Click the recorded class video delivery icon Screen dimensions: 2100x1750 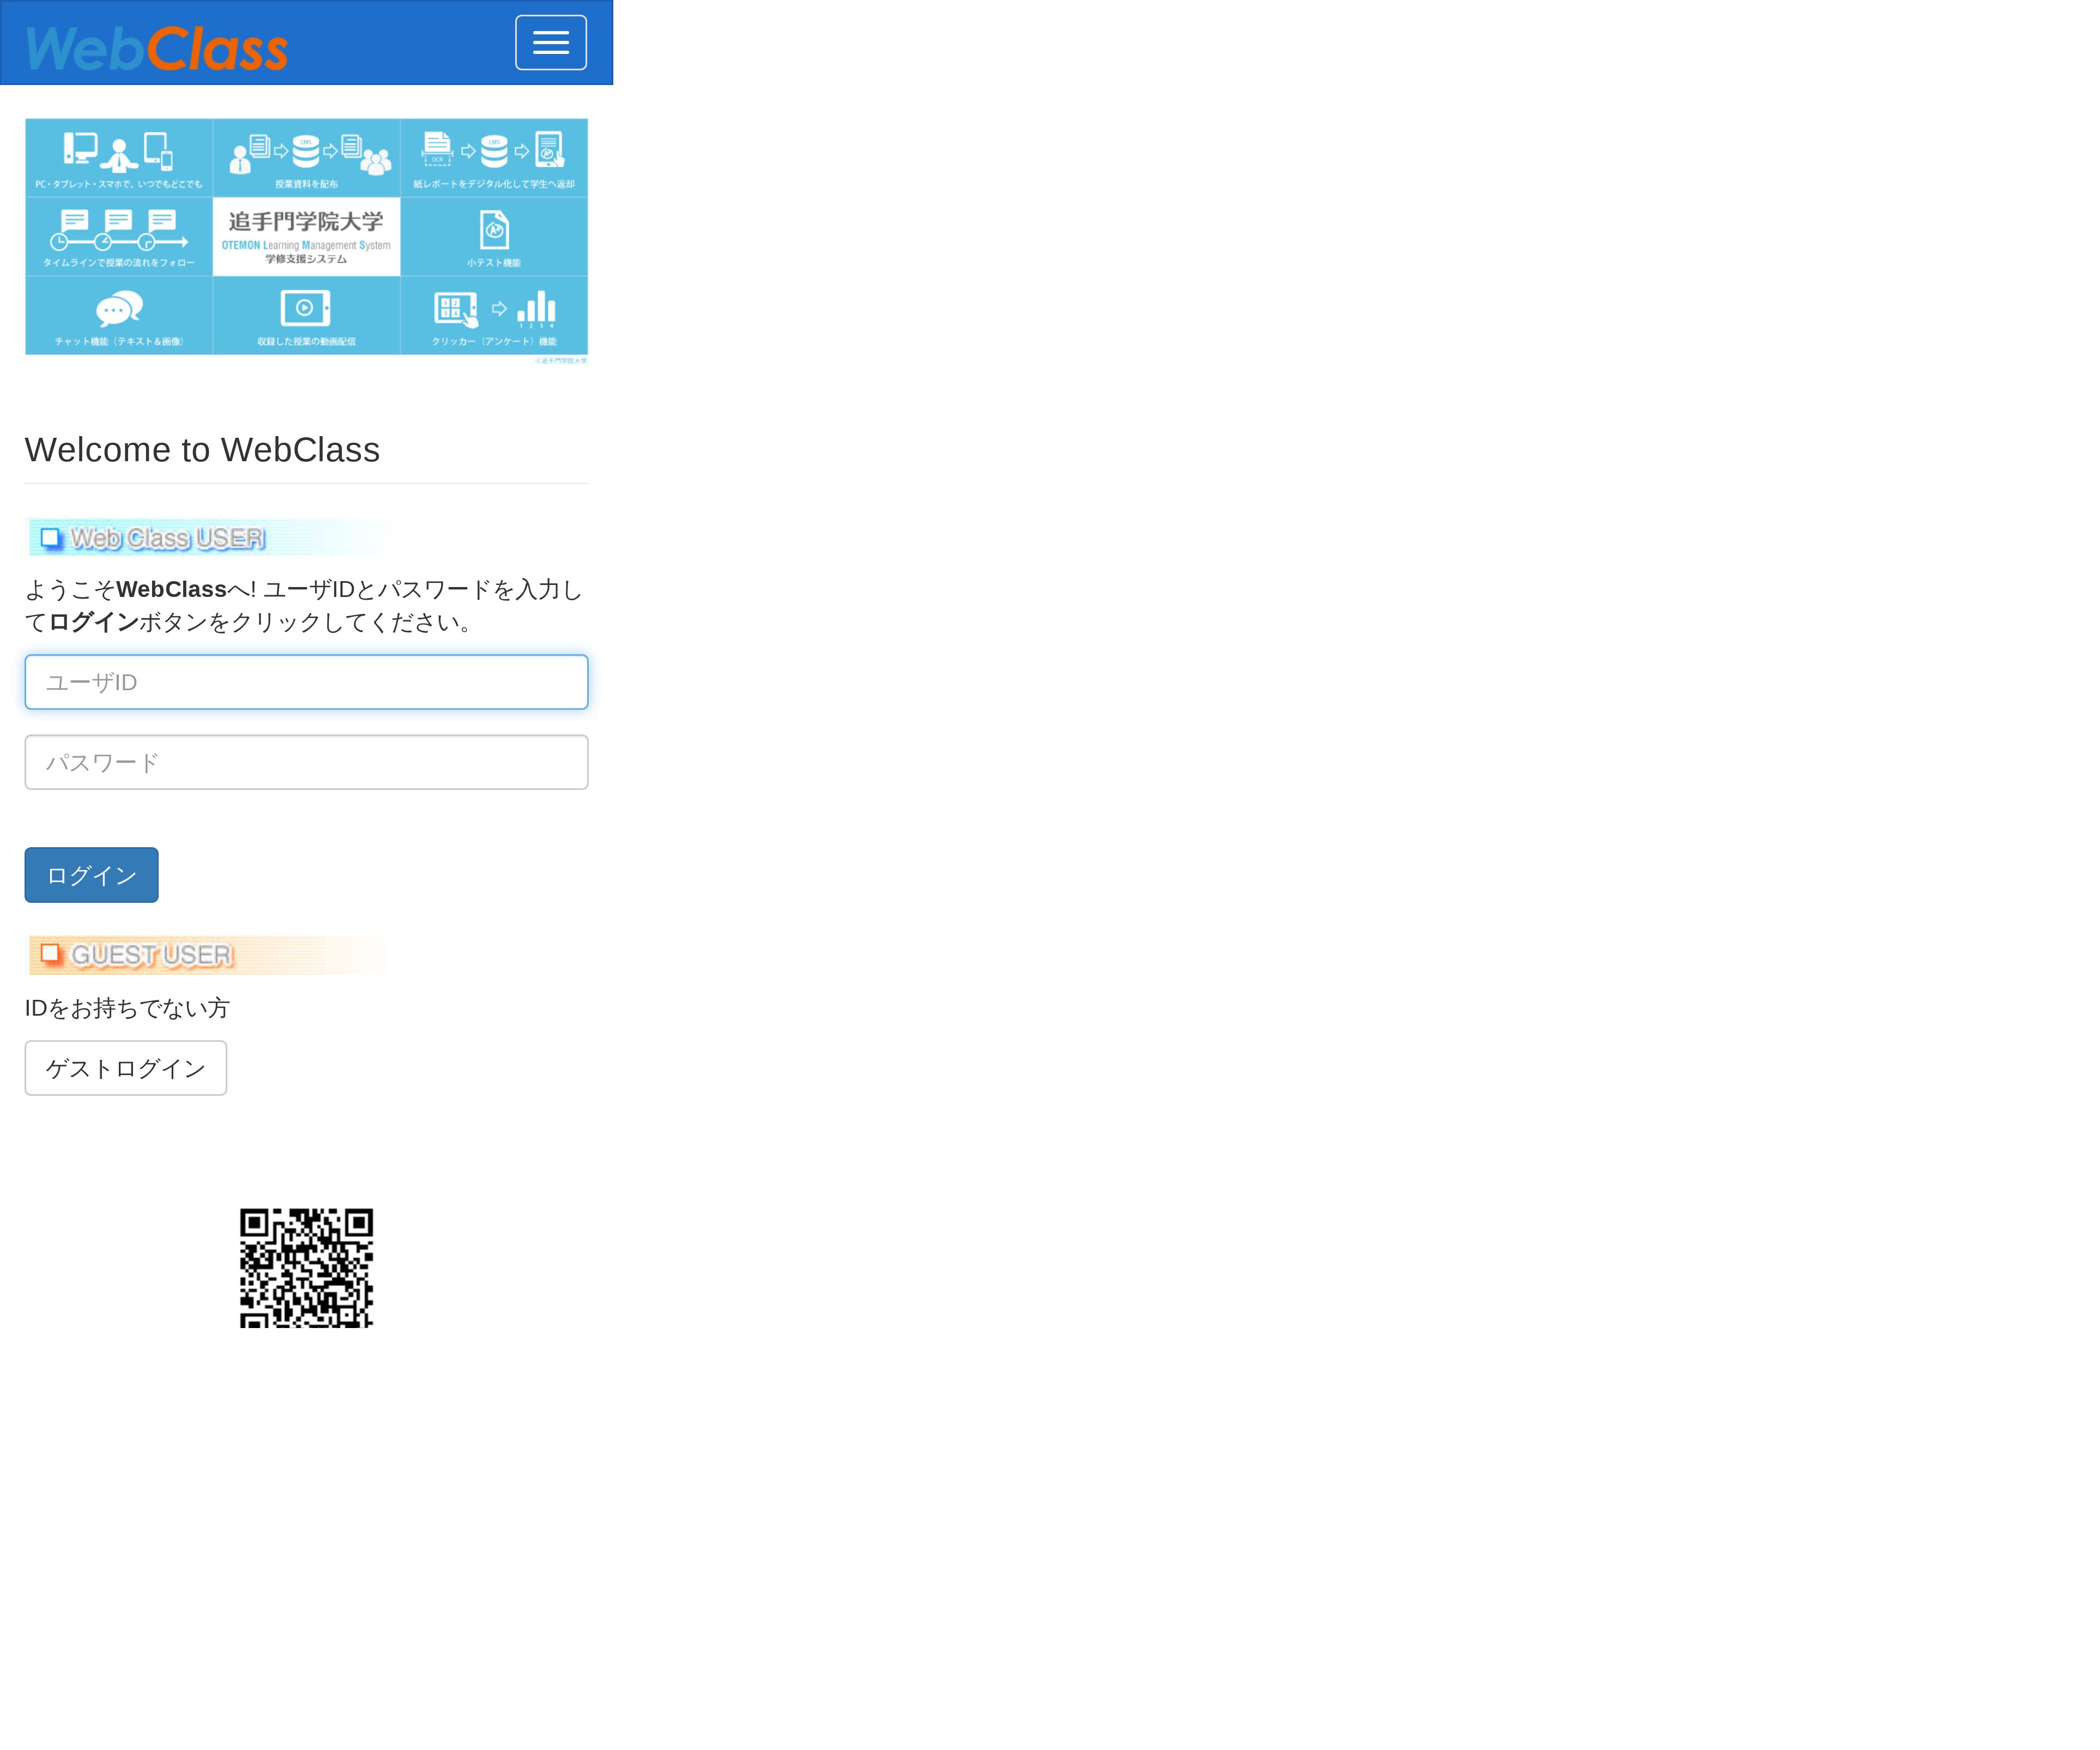pos(306,309)
